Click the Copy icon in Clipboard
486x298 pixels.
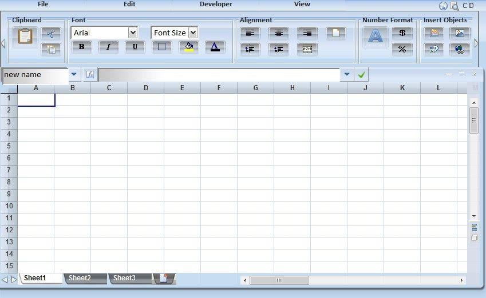coord(51,50)
